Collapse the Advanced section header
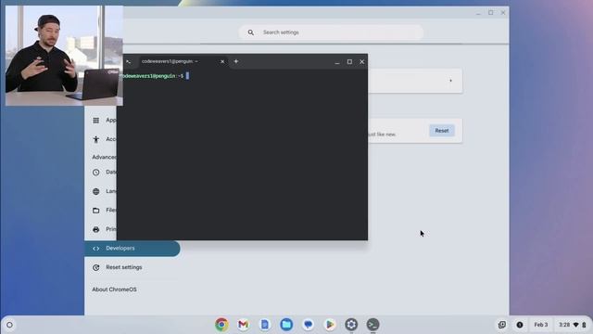The height and width of the screenshot is (334, 593). point(104,157)
